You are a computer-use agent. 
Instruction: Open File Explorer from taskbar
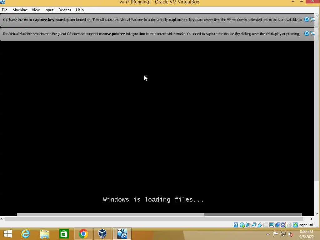click(44, 234)
